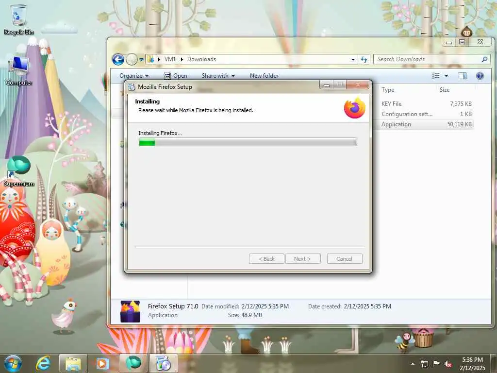Click the Firefox installation progress bar
The image size is (497, 373).
(248, 142)
